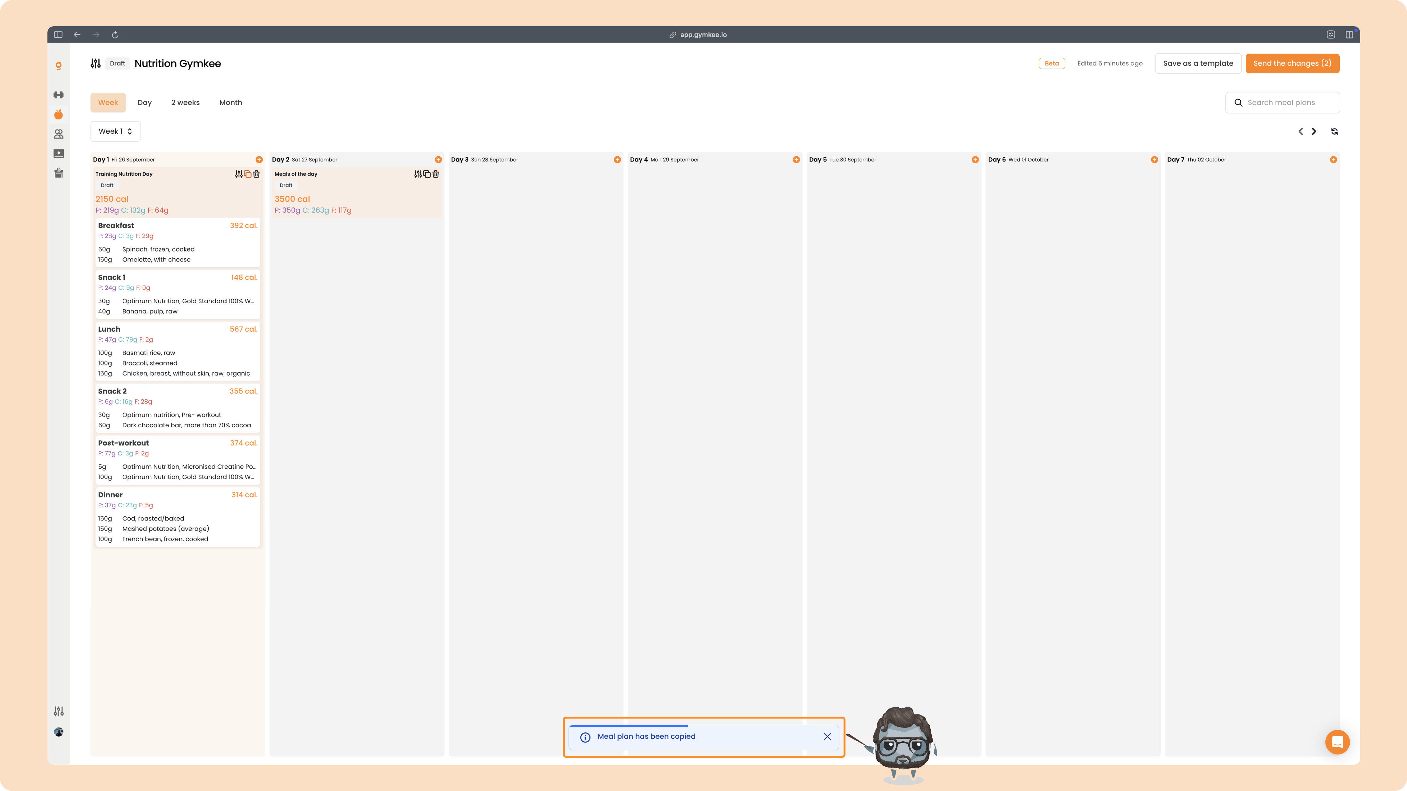Open the store icon in sidebar
Screen dimensions: 1407x791
coord(58,173)
